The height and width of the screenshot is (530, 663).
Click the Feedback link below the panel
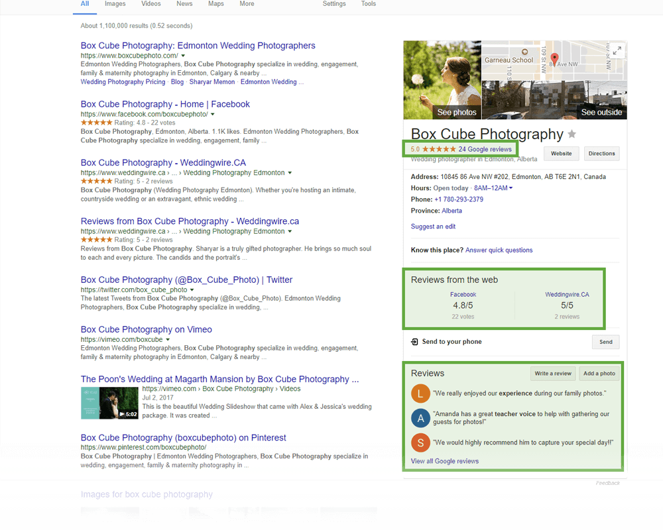(608, 483)
